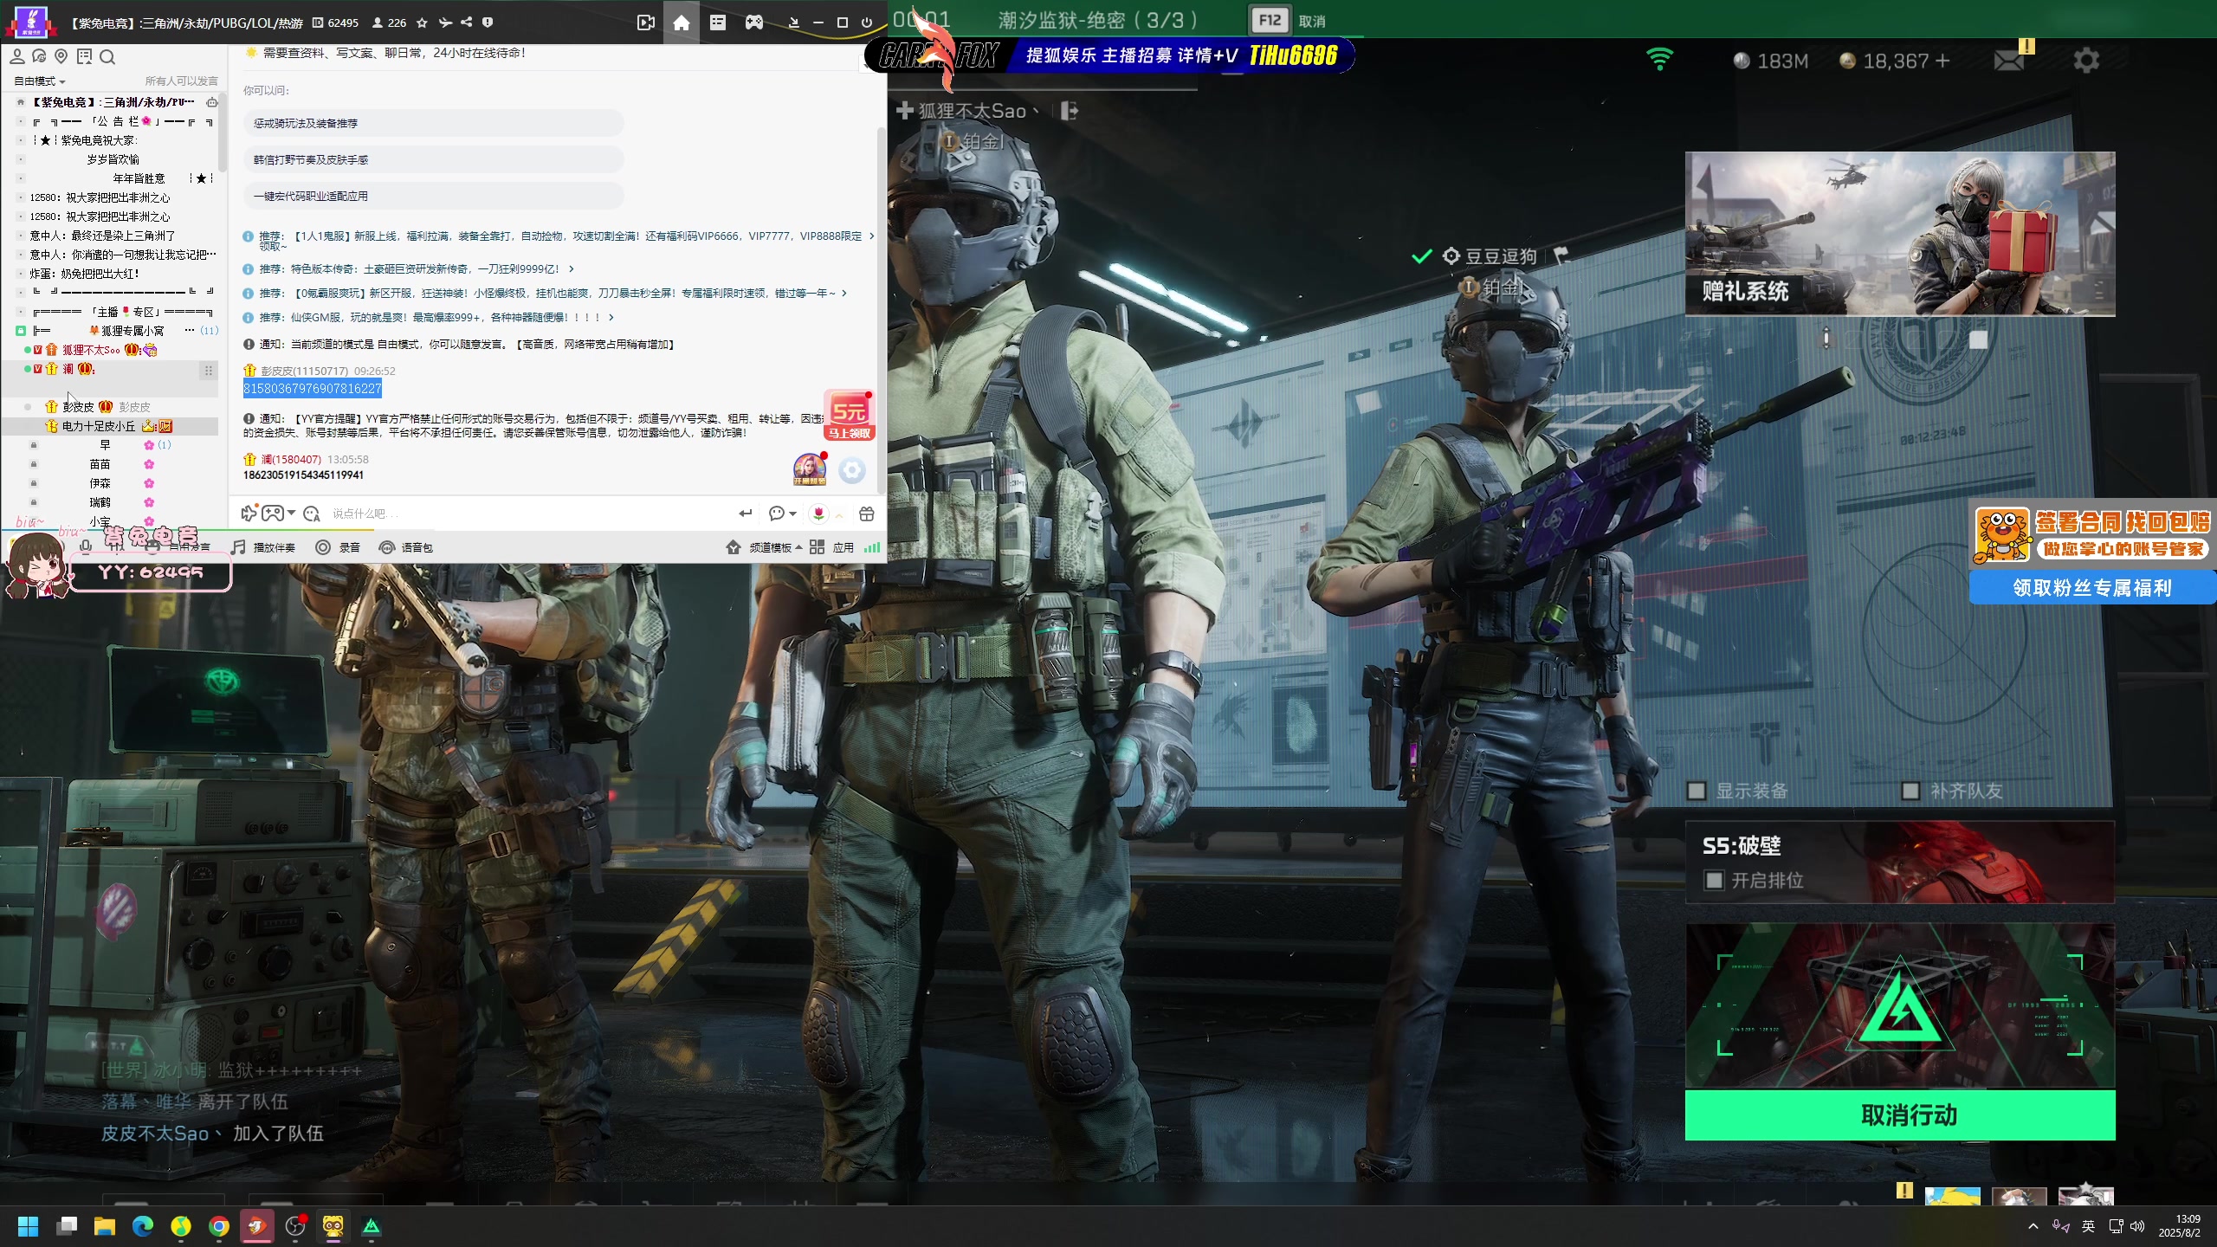Favorite the channel with the star icon
Viewport: 2217px width, 1247px height.
[422, 23]
